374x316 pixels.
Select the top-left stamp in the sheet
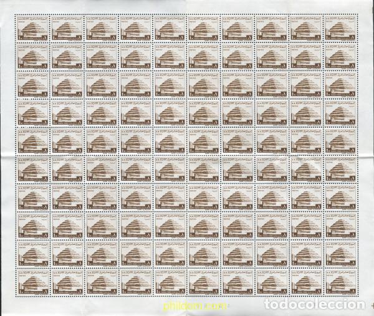pos(33,28)
